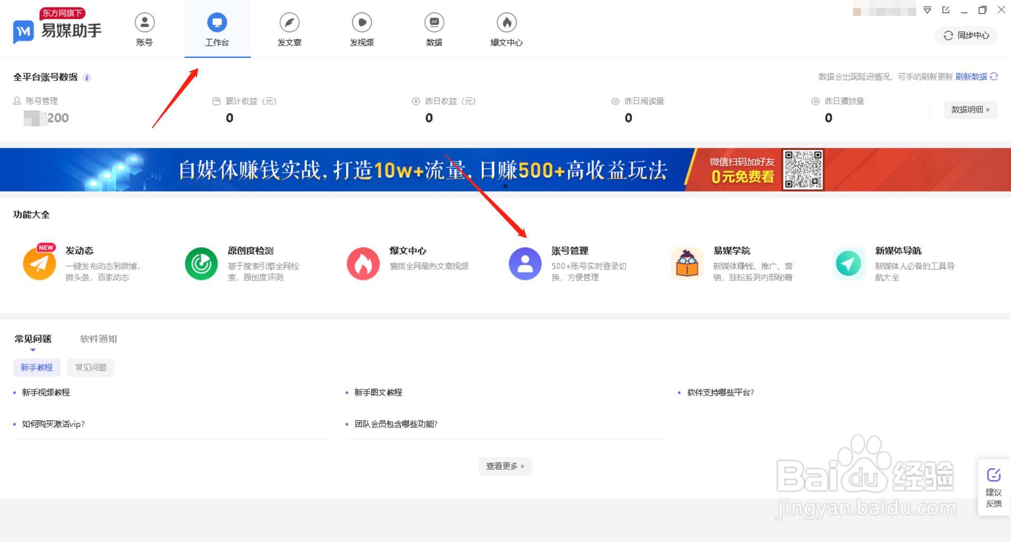Click the 易媒学院 card title
1011x542 pixels.
click(732, 251)
